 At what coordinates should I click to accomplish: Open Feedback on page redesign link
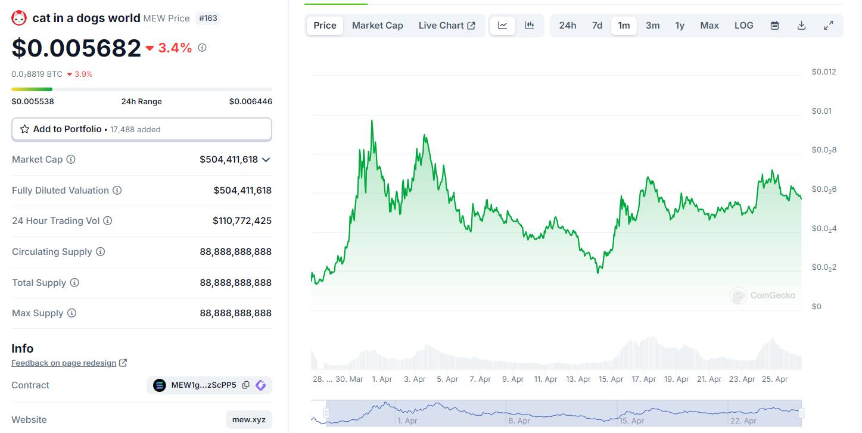coord(64,363)
